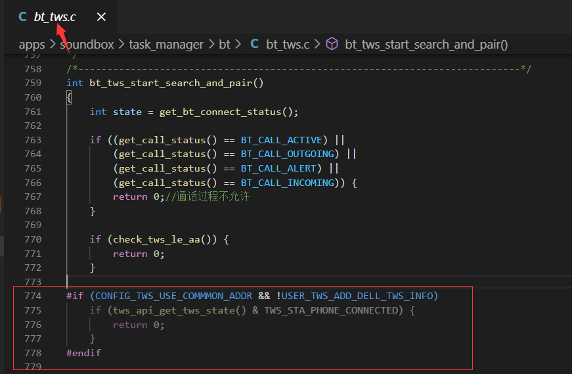
Task: Click 'TWS_STA_PHONE_CONNECTED' on line 775
Action: 331,310
